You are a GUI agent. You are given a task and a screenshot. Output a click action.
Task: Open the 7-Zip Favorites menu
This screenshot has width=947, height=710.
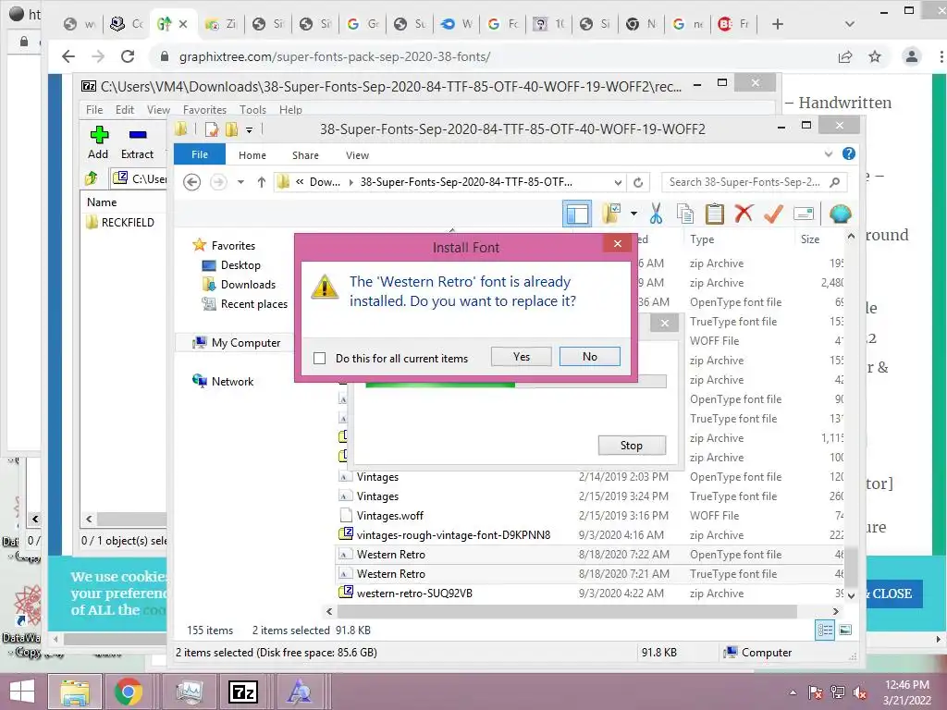pos(204,110)
